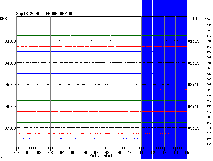Image resolution: width=213 pixels, height=161 pixels.
Task: Click the date label Sep16,2008
Action: (28, 14)
